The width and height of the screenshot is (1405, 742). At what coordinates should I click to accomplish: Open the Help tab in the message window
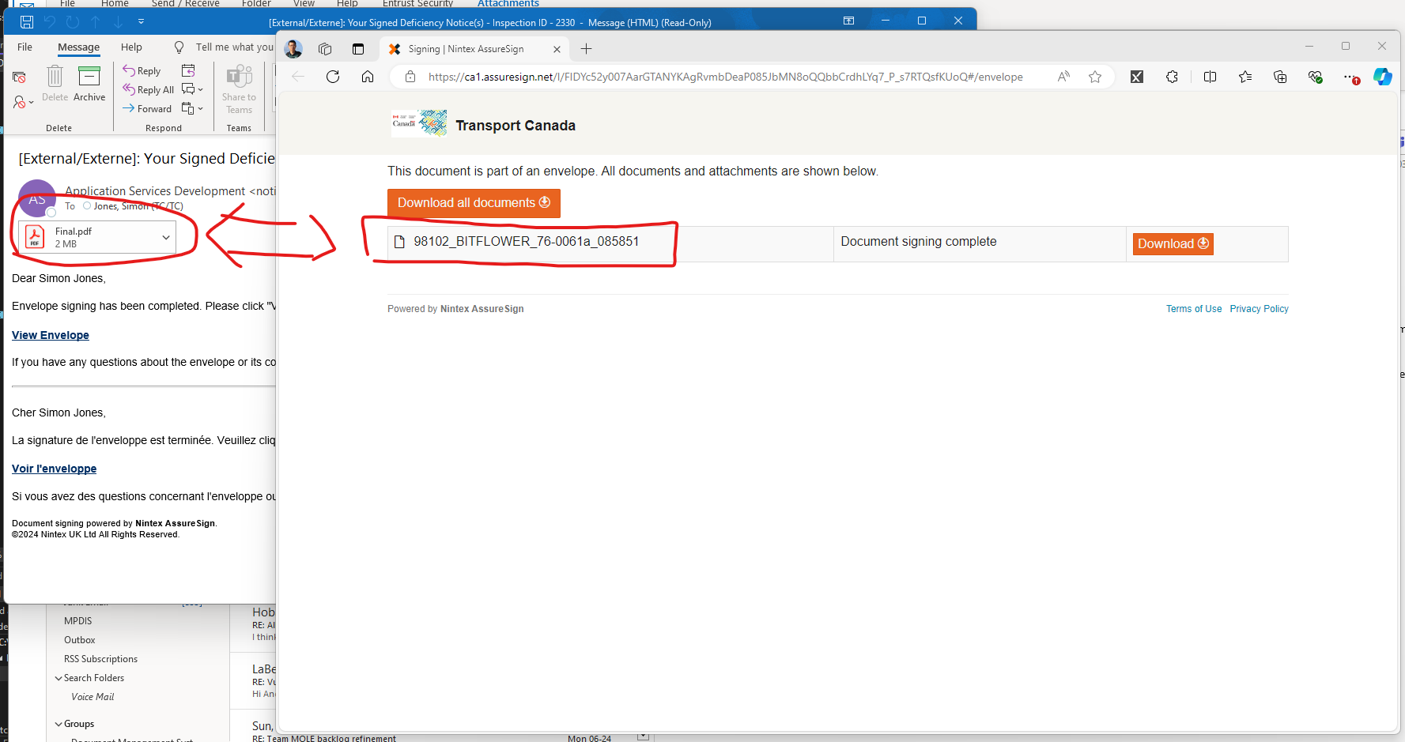[x=131, y=47]
